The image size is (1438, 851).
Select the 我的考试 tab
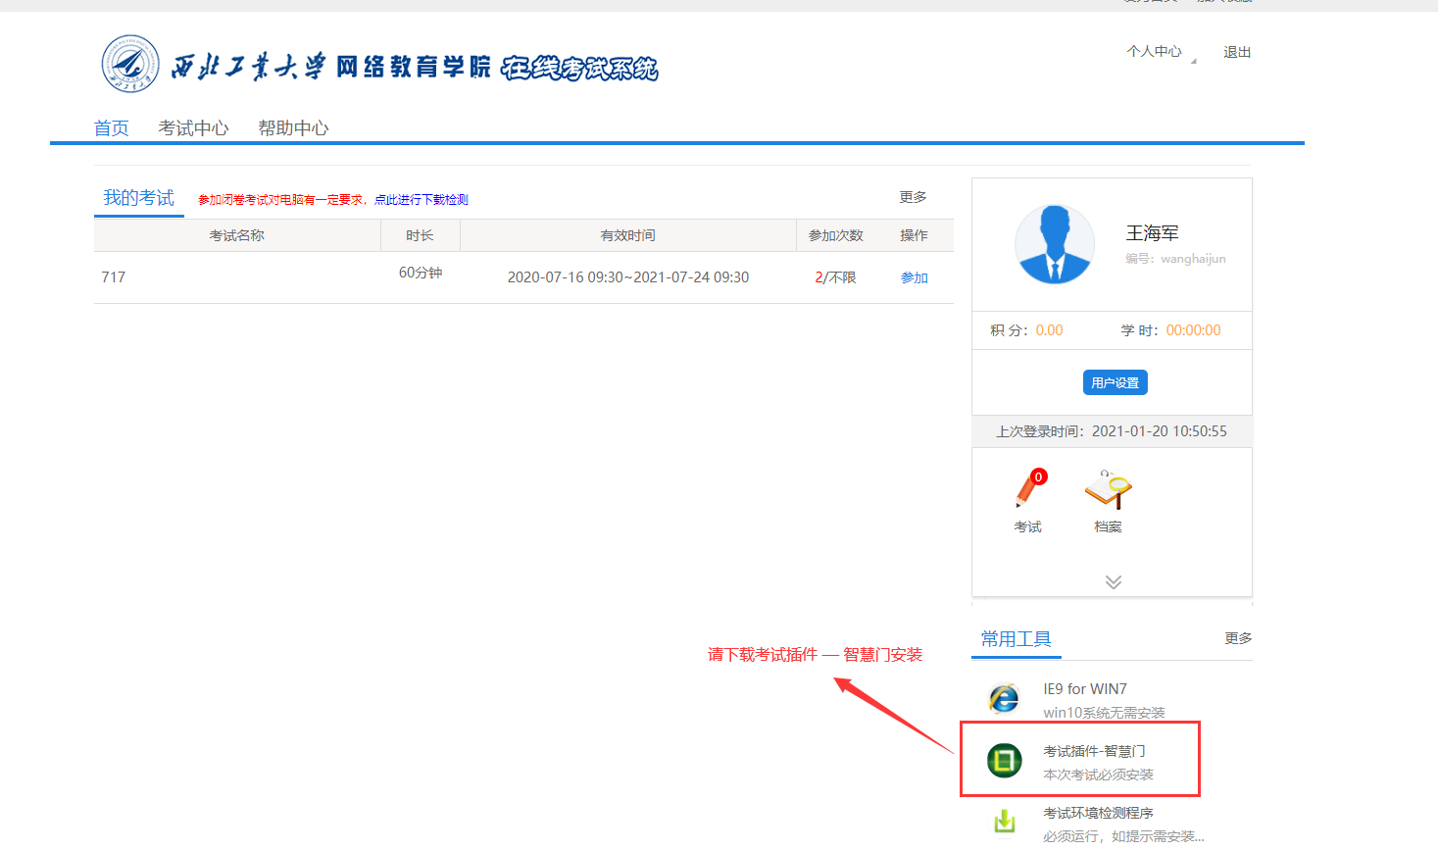tap(138, 198)
